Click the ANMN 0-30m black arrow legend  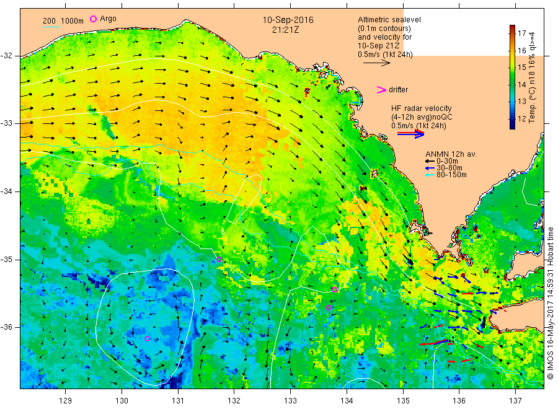430,161
